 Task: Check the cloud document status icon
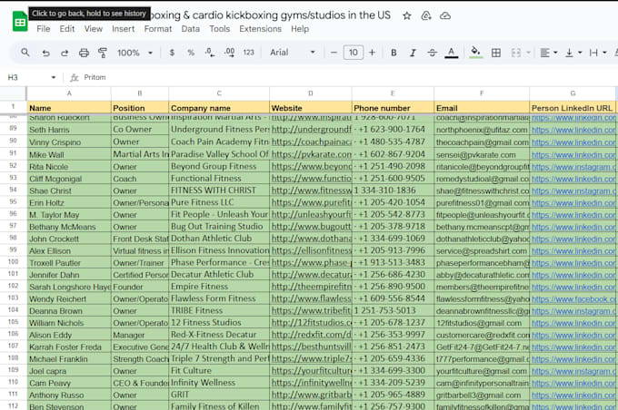click(x=445, y=15)
